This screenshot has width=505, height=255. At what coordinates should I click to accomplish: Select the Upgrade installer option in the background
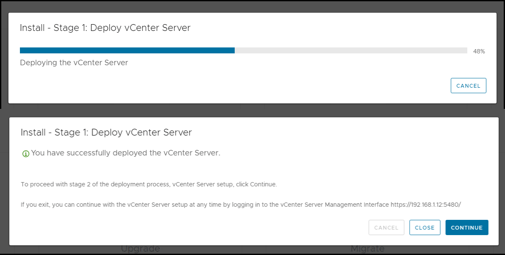click(140, 248)
